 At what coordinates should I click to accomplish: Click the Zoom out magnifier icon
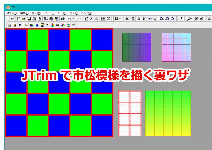[201, 19]
